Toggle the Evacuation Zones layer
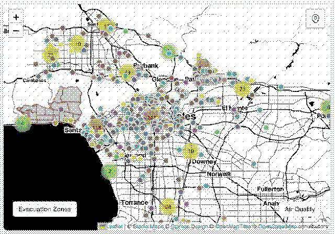 click(44, 209)
